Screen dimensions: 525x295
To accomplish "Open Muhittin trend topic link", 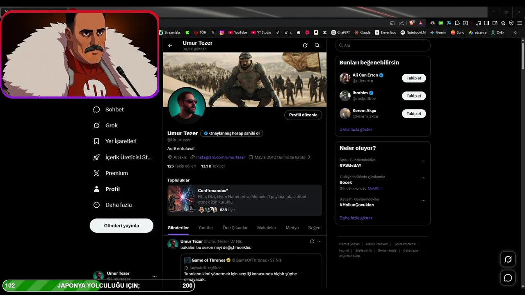I will coord(374,188).
